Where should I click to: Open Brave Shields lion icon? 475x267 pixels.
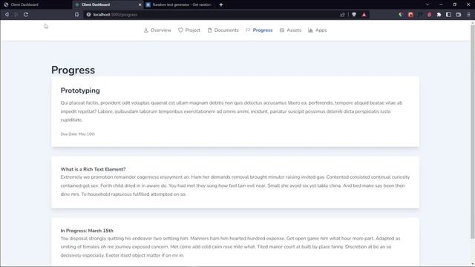[x=354, y=15]
